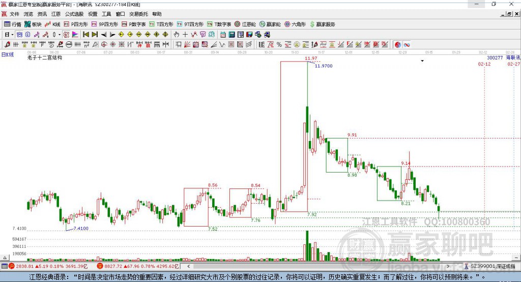This screenshot has width=521, height=282.
Task: Click the last yellow diamond arrow icon
Action: tap(165, 35)
